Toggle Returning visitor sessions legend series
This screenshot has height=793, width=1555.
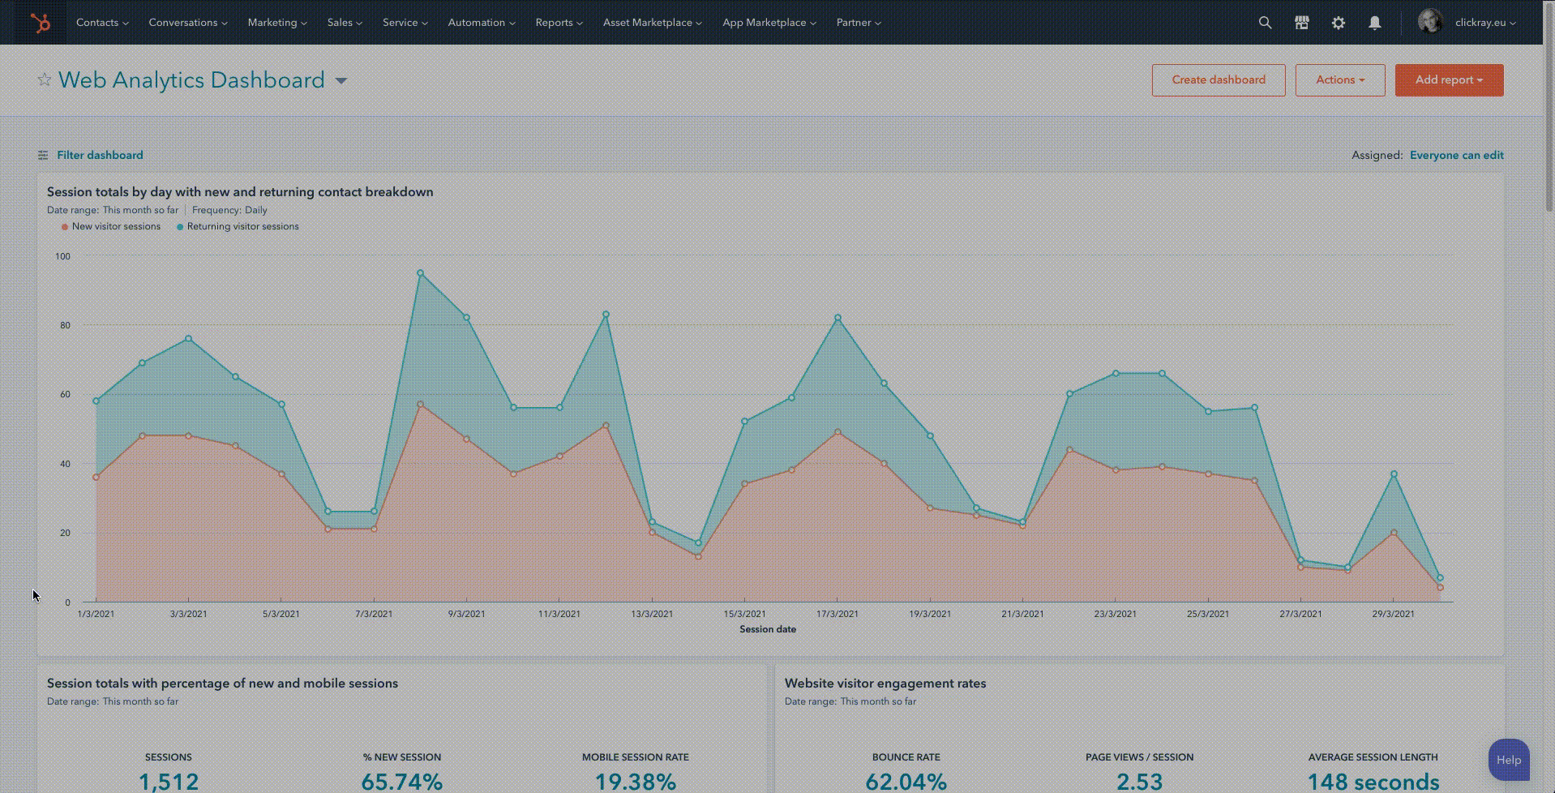(242, 227)
